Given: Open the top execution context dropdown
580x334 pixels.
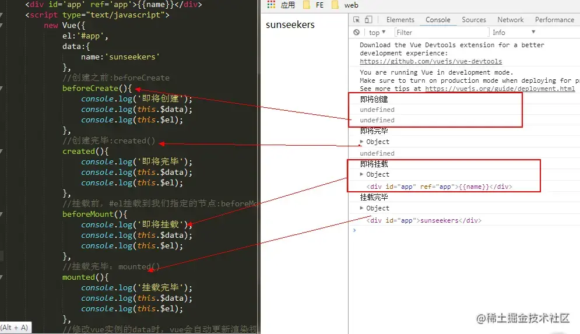Looking at the screenshot, I should 377,33.
